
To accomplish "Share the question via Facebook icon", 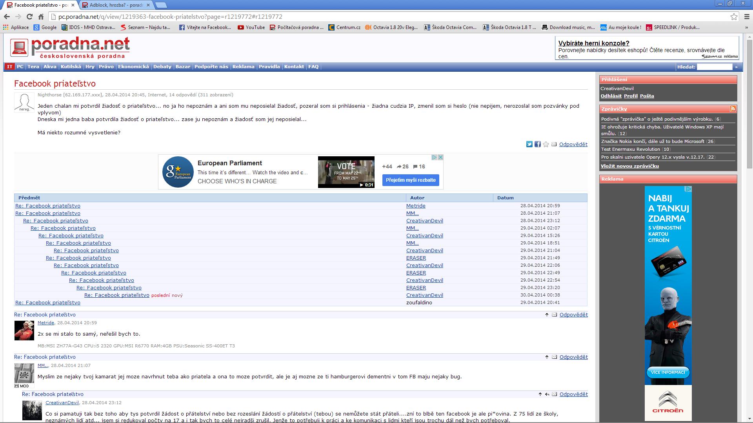I will [537, 145].
